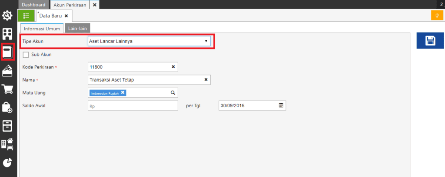This screenshot has height=177, width=445.
Task: Open the cash and bank wallet icon
Action: pos(8,71)
